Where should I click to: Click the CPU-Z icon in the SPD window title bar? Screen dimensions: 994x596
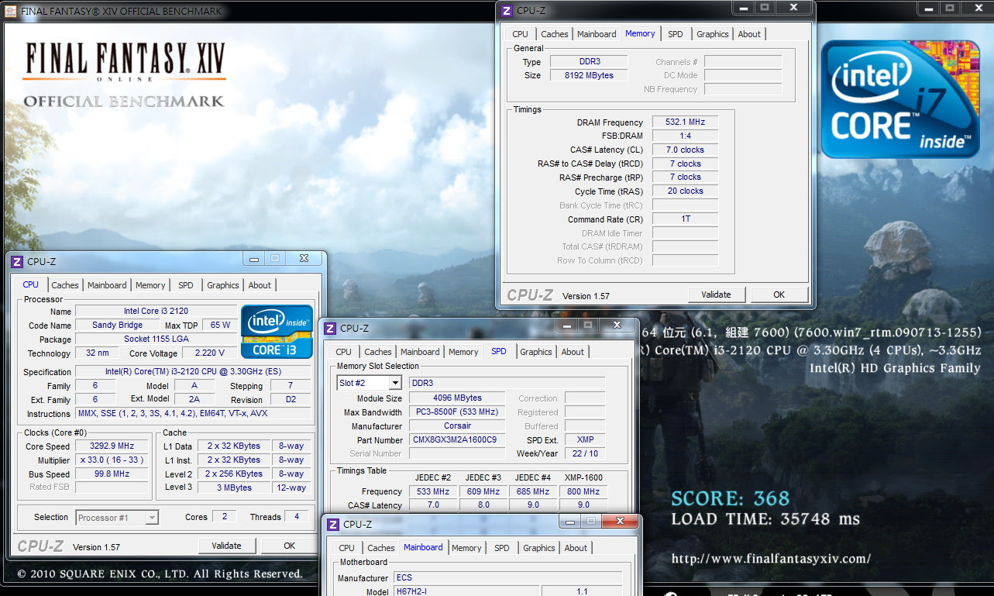[330, 329]
